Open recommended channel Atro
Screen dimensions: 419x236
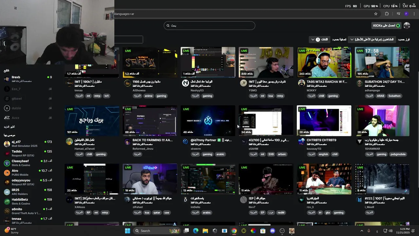28,172
